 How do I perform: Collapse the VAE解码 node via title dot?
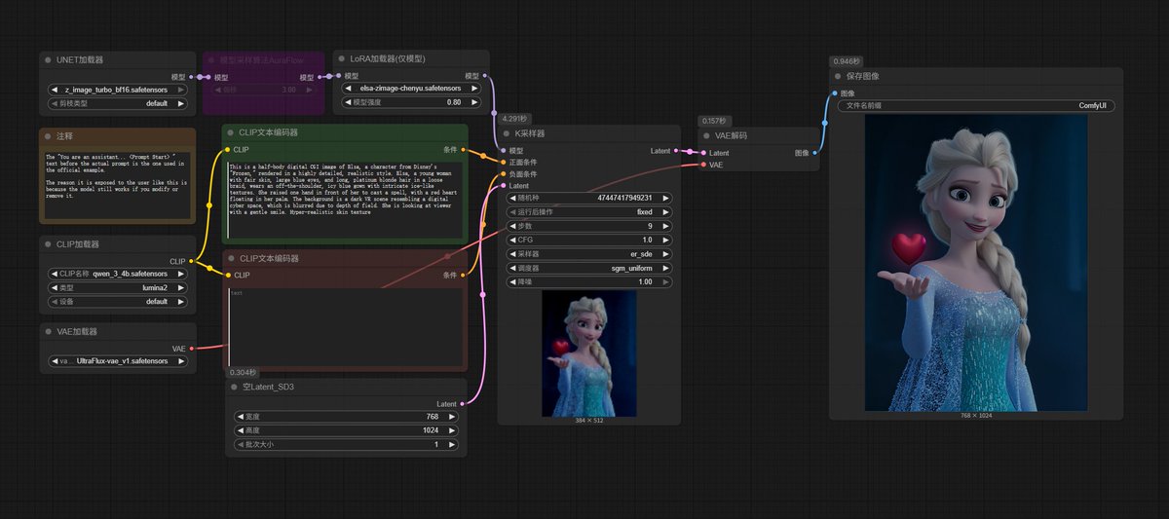[707, 135]
